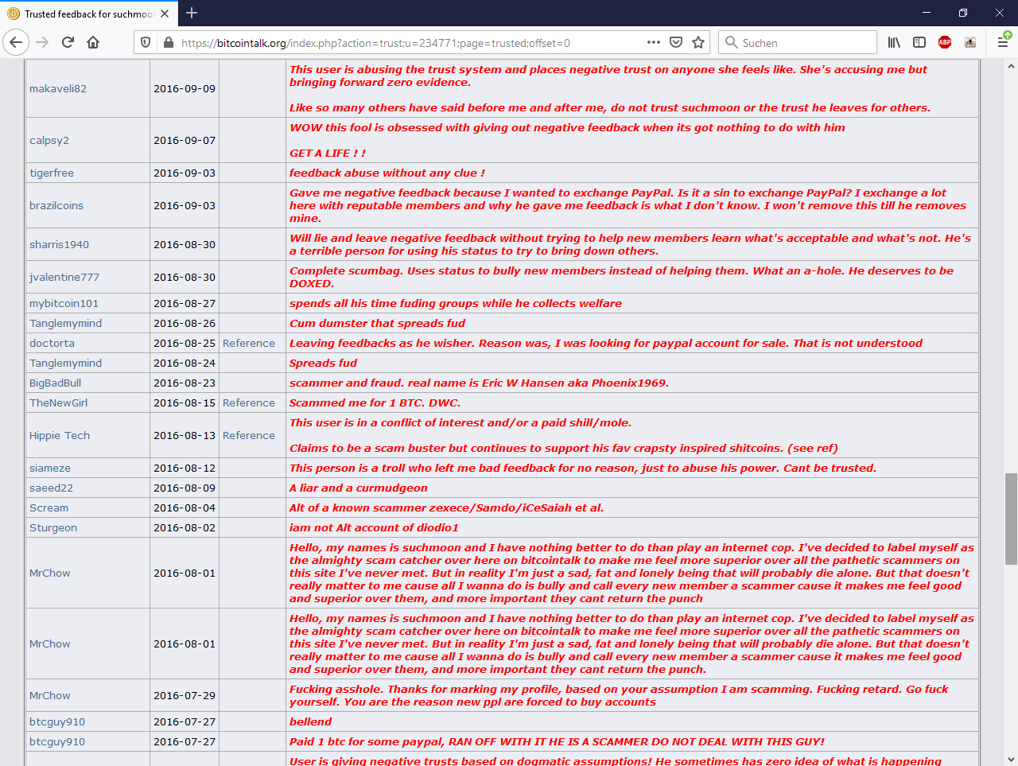Open siameze user profile

click(50, 468)
